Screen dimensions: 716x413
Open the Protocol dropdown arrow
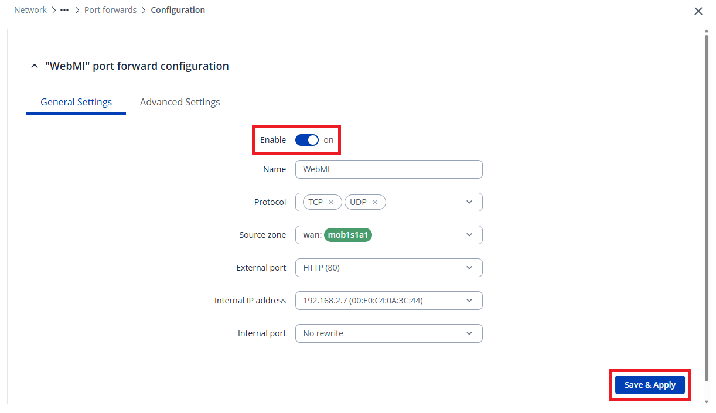[x=469, y=202]
